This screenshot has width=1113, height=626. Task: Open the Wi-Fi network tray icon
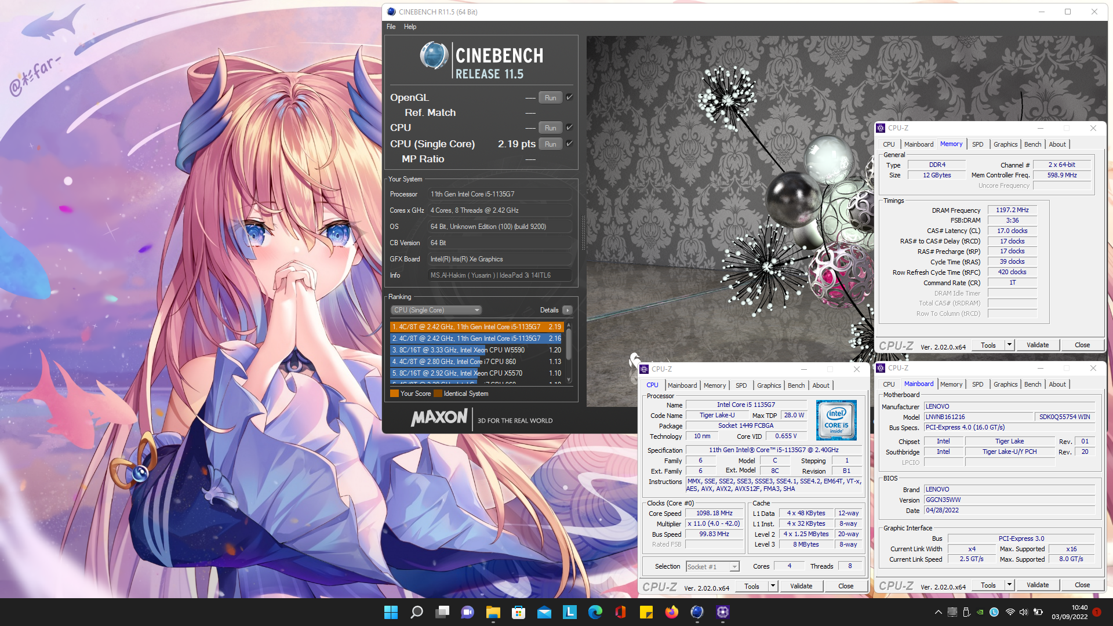1010,612
